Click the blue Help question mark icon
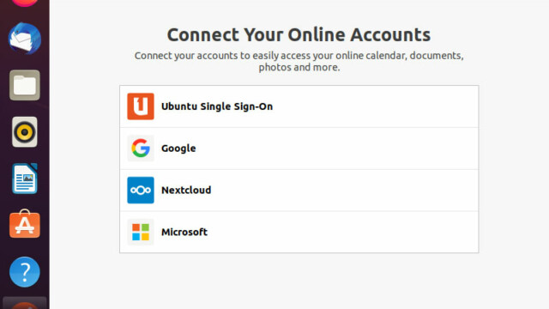The width and height of the screenshot is (549, 309). pos(25,272)
